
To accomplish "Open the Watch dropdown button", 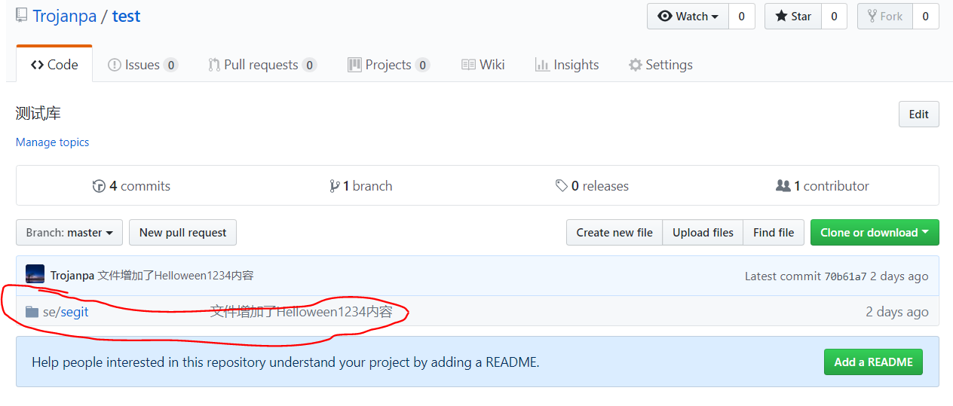I will [x=688, y=17].
